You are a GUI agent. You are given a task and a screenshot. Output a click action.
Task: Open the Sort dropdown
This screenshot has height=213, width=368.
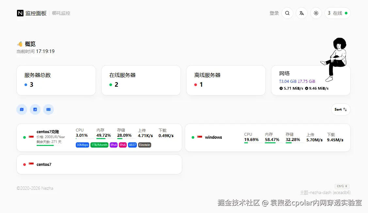pos(341,110)
